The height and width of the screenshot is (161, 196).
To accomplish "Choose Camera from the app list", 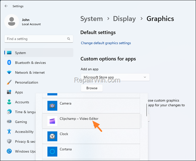I will click(91, 106).
